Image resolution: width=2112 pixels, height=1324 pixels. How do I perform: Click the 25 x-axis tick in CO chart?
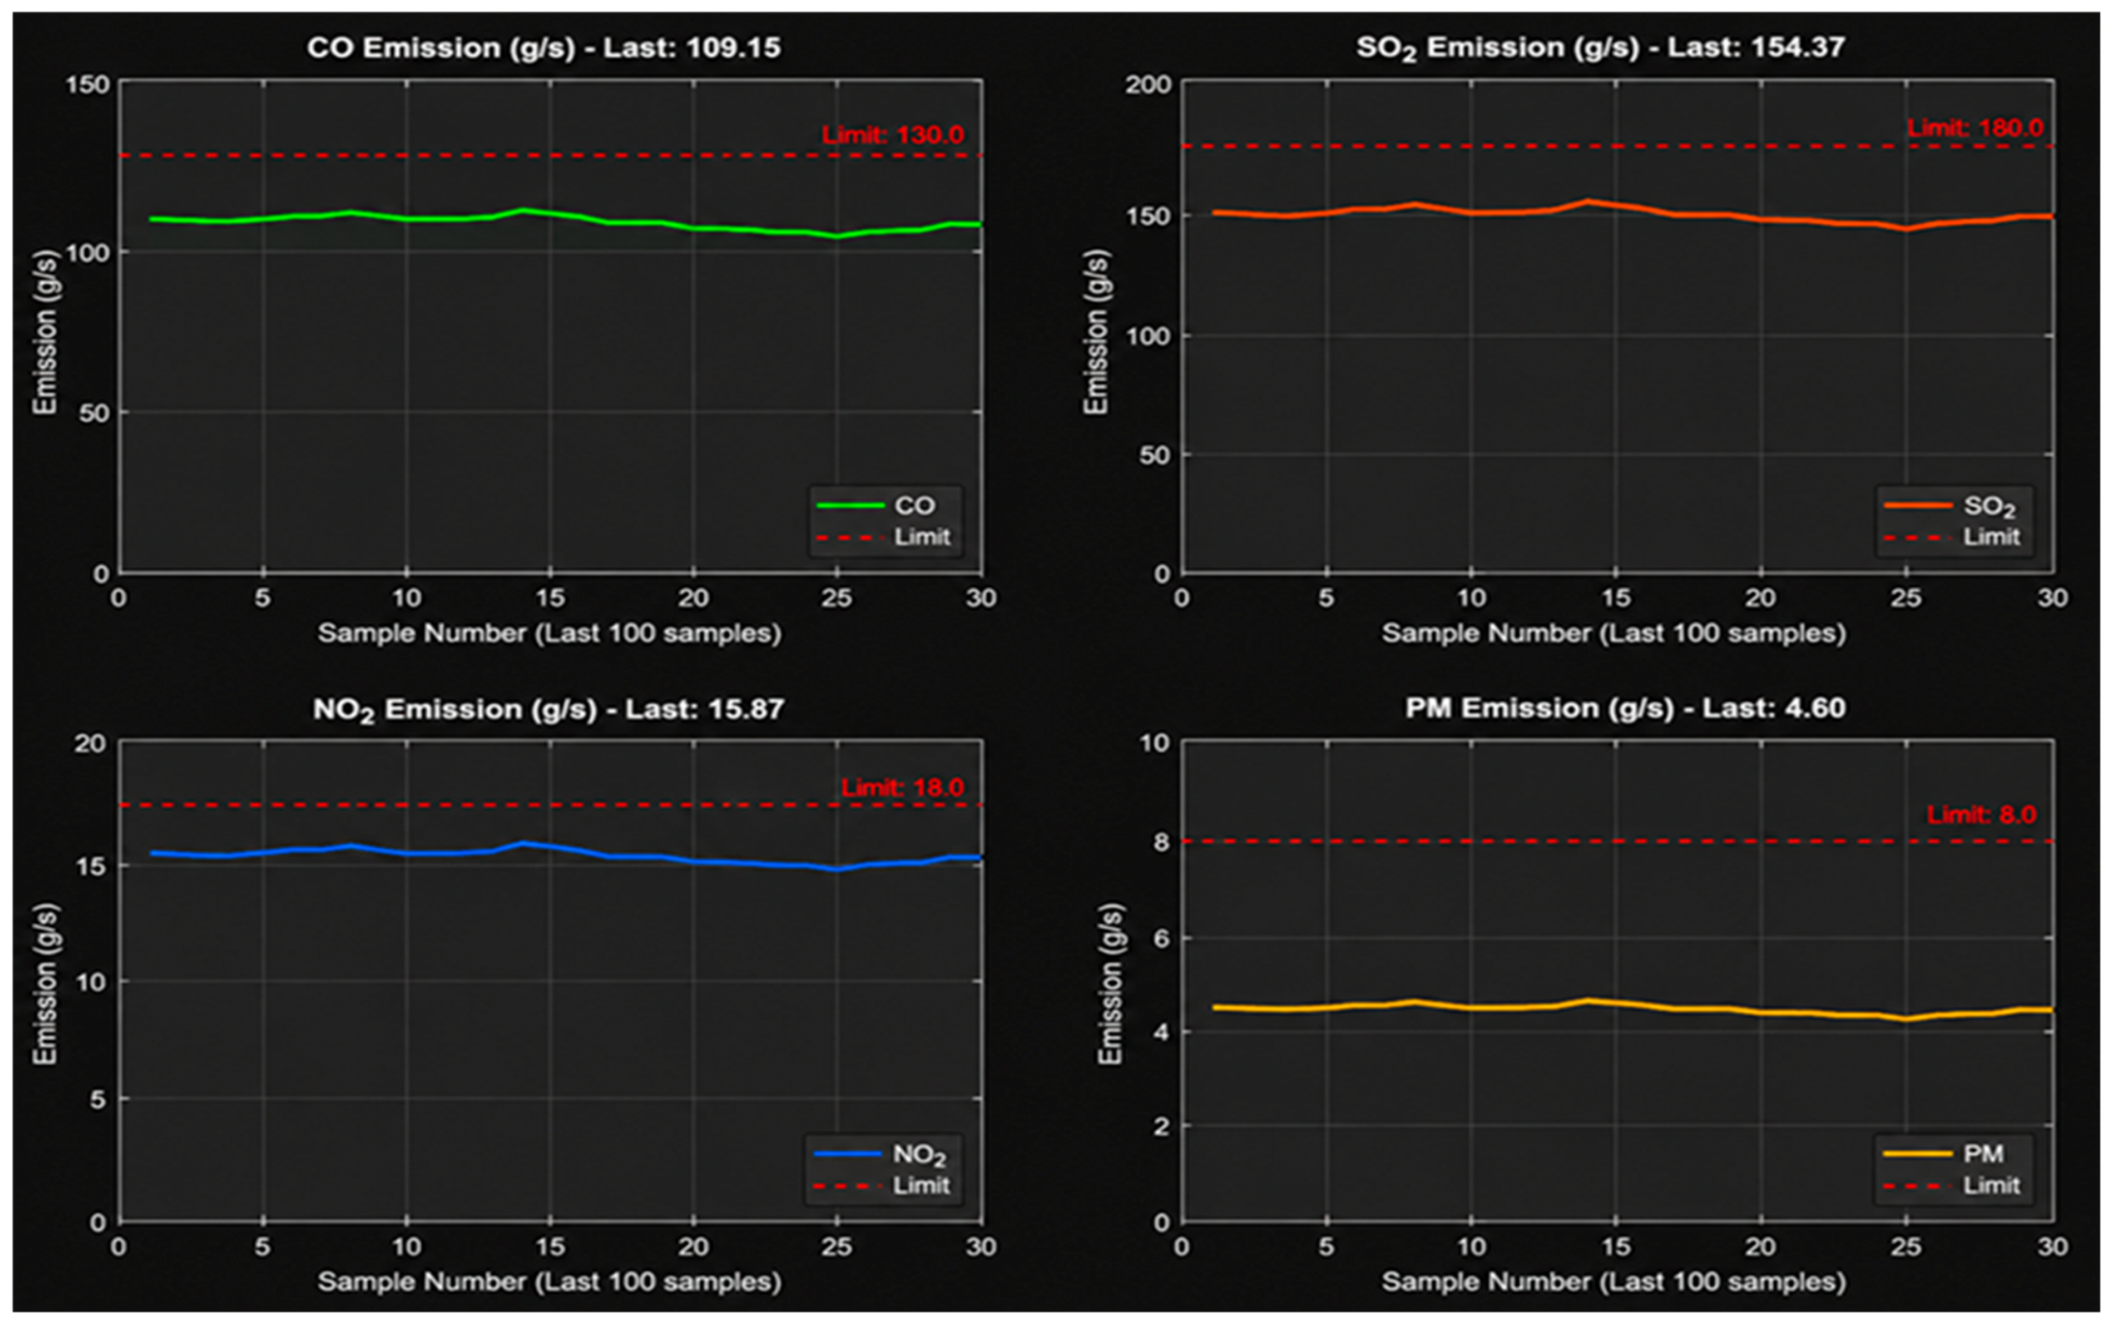coord(837,599)
